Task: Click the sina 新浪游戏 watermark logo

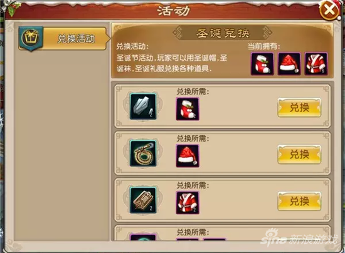Action: (299, 237)
